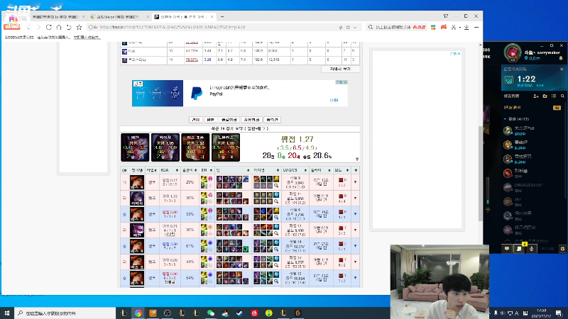Click microphone voice icon in League client bottom bar

(x=531, y=249)
